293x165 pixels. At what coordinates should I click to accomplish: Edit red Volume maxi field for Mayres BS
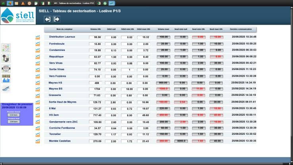[x=164, y=89]
